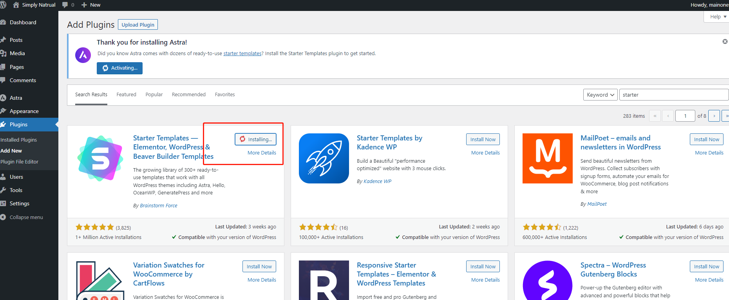This screenshot has width=729, height=300.
Task: Open the comments bubble icon in admin bar
Action: pyautogui.click(x=65, y=5)
